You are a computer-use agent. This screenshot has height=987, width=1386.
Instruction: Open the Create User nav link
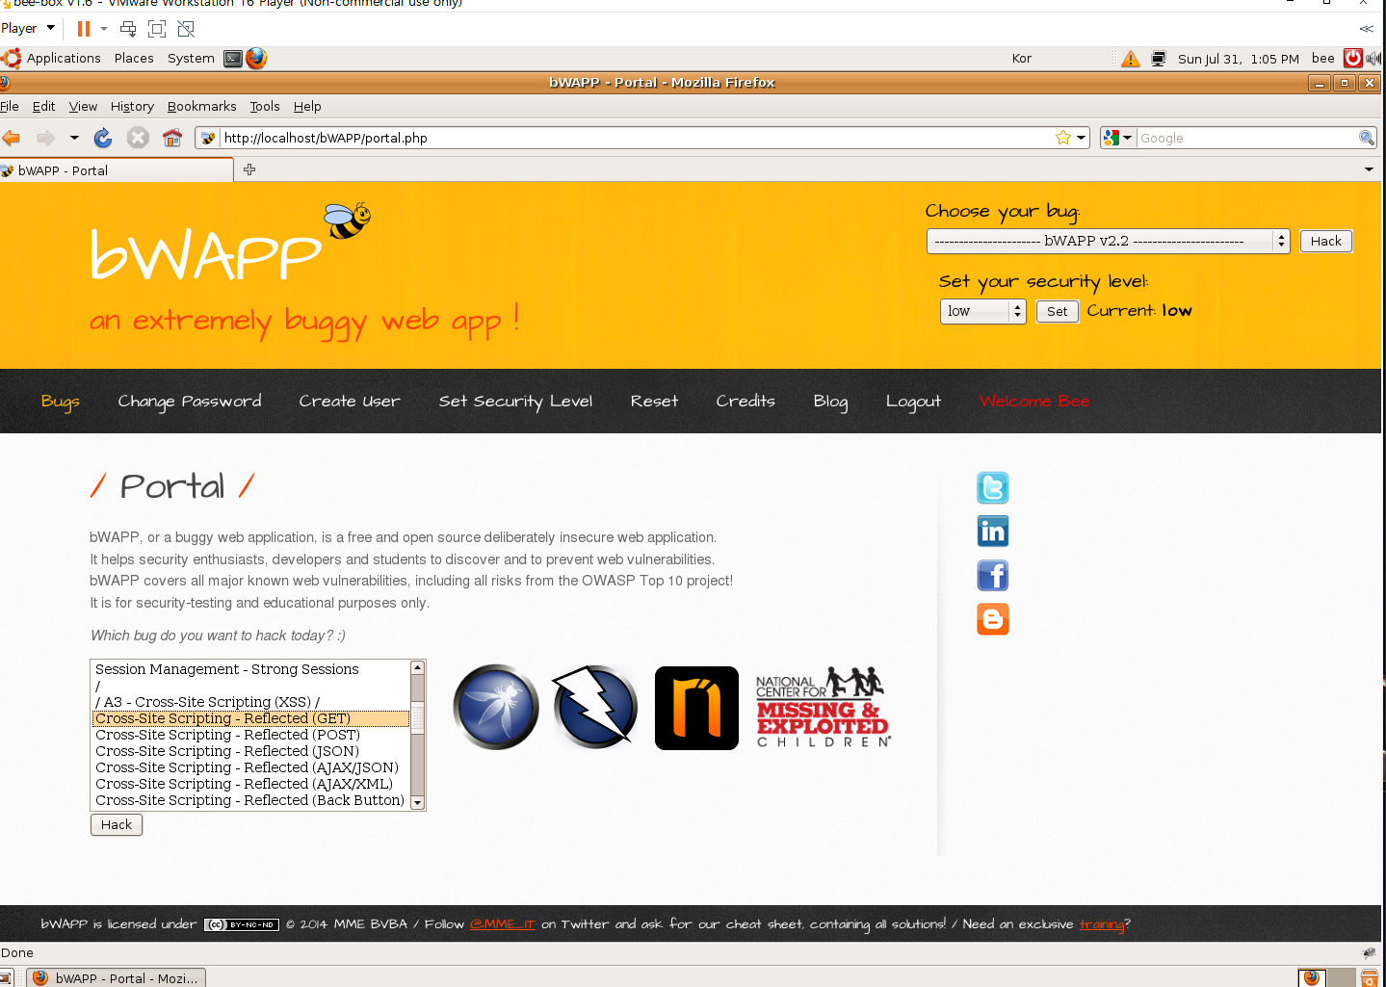pyautogui.click(x=350, y=401)
